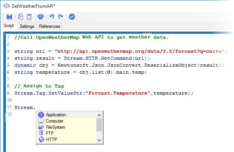Click obj.list(0).main.temp on line 6
The height and width of the screenshot is (152, 234).
point(112,72)
